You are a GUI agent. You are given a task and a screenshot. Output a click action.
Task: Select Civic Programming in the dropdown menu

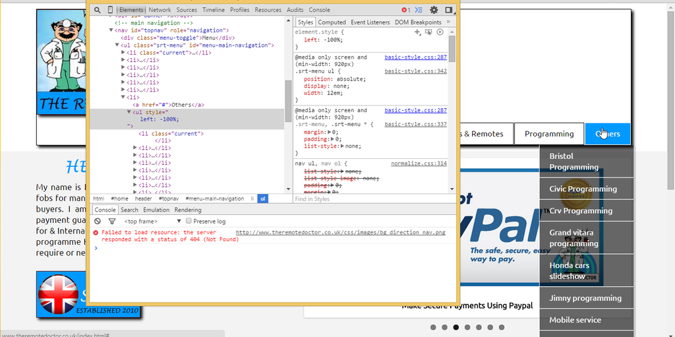tap(583, 189)
